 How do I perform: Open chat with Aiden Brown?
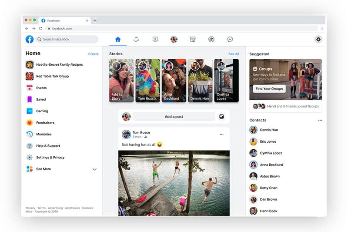point(264,176)
